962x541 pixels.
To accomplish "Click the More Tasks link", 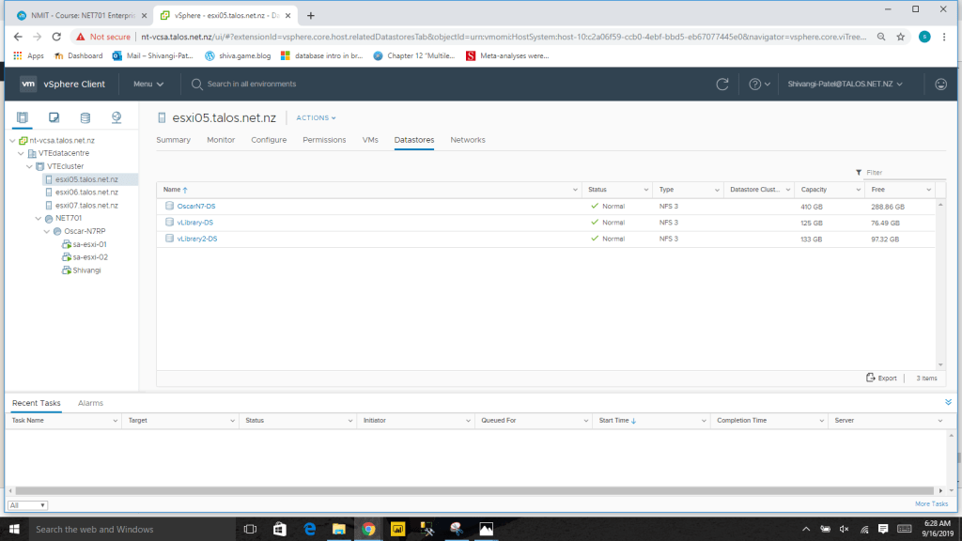I will 931,504.
